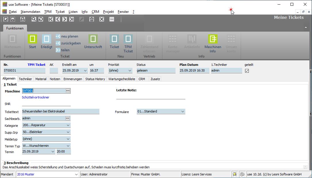Click the edit record toolbar icon
The height and width of the screenshot is (178, 312).
point(6,19)
